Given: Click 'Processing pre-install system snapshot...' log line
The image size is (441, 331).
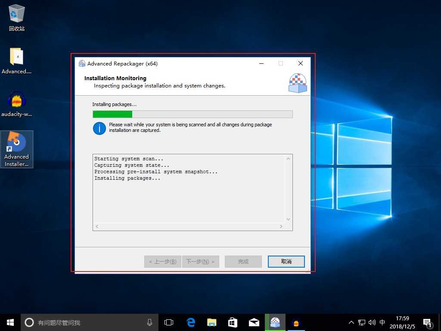Looking at the screenshot, I should (x=156, y=172).
